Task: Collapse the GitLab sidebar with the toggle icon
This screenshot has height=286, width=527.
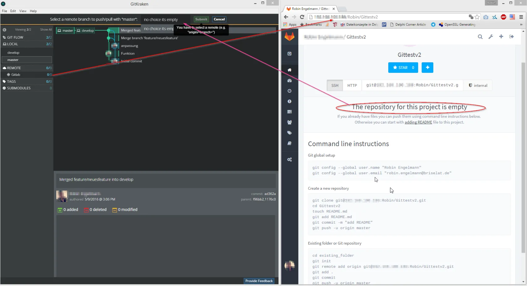Action: pos(290,54)
